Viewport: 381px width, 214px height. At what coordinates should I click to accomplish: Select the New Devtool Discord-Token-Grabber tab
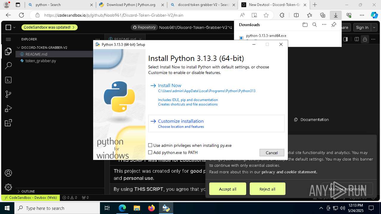coord(274,5)
